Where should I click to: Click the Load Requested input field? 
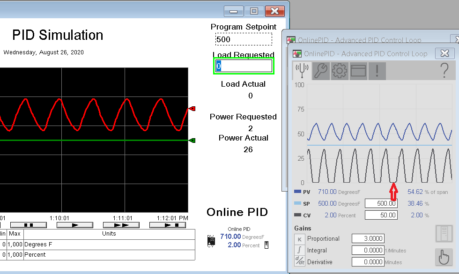tap(244, 66)
